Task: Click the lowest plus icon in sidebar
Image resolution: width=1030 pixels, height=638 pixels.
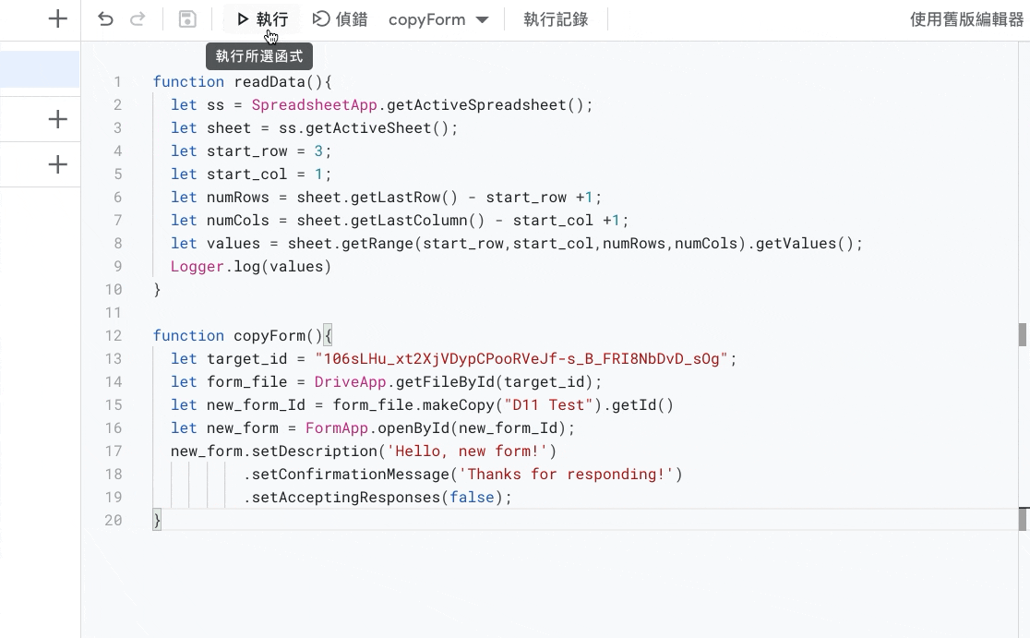Action: point(57,165)
